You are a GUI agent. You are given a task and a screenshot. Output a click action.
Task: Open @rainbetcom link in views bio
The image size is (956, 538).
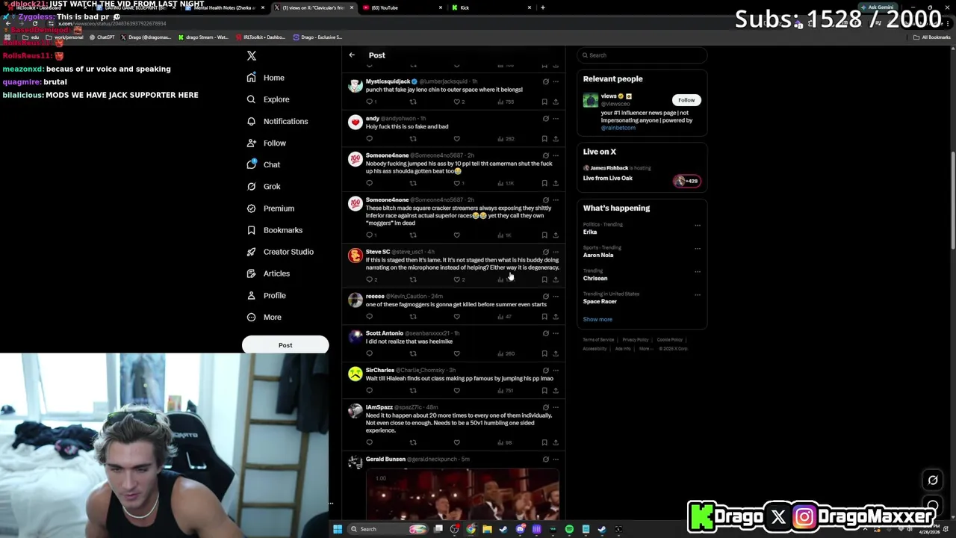pos(618,128)
